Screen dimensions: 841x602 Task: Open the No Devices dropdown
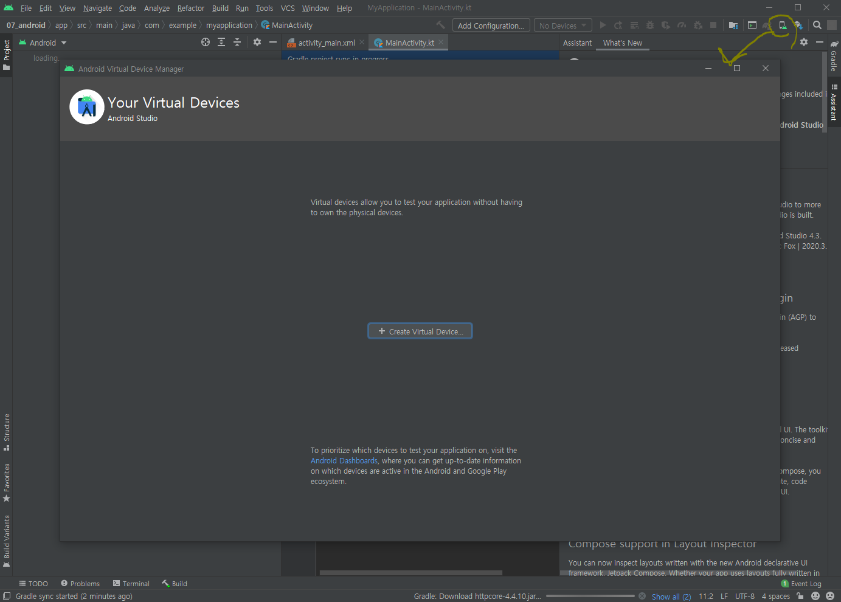[x=562, y=26]
